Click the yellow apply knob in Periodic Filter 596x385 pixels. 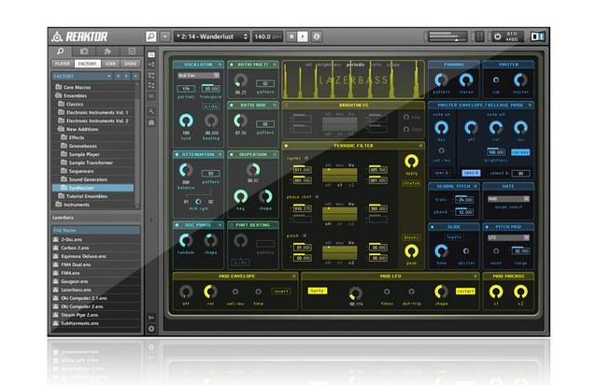[x=411, y=162]
